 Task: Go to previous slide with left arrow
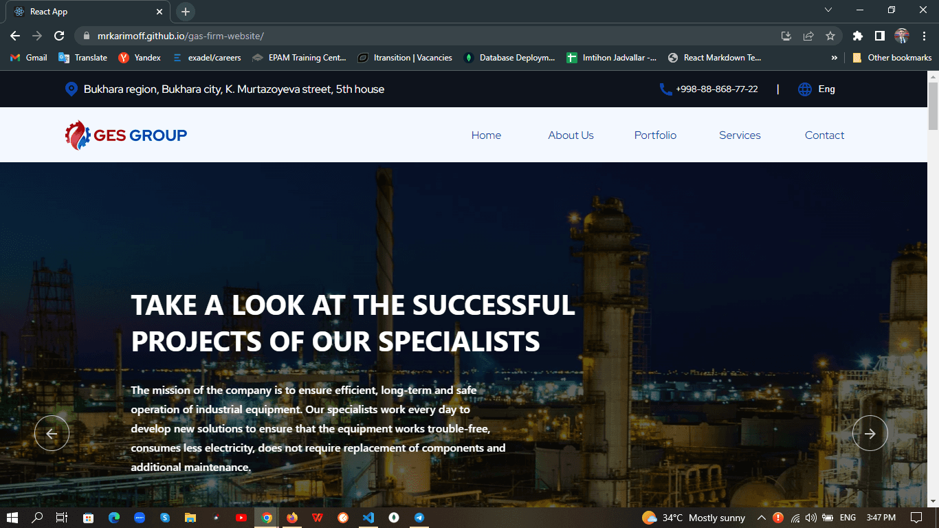(52, 433)
